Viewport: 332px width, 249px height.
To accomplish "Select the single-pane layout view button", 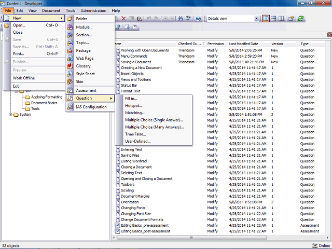I will point(266,19).
